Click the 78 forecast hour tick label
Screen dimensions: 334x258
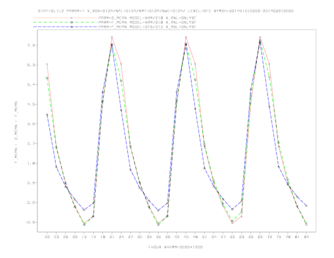click(288, 237)
